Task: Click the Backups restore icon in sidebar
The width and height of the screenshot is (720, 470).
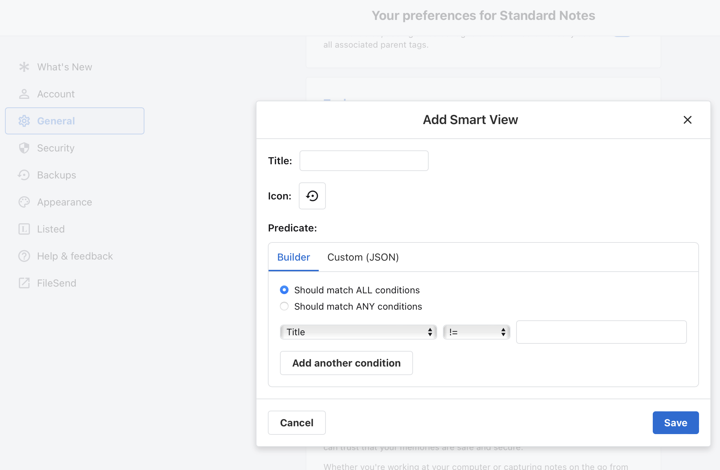Action: (24, 175)
